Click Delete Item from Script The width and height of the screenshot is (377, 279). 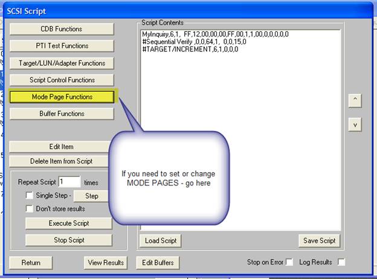[62, 161]
